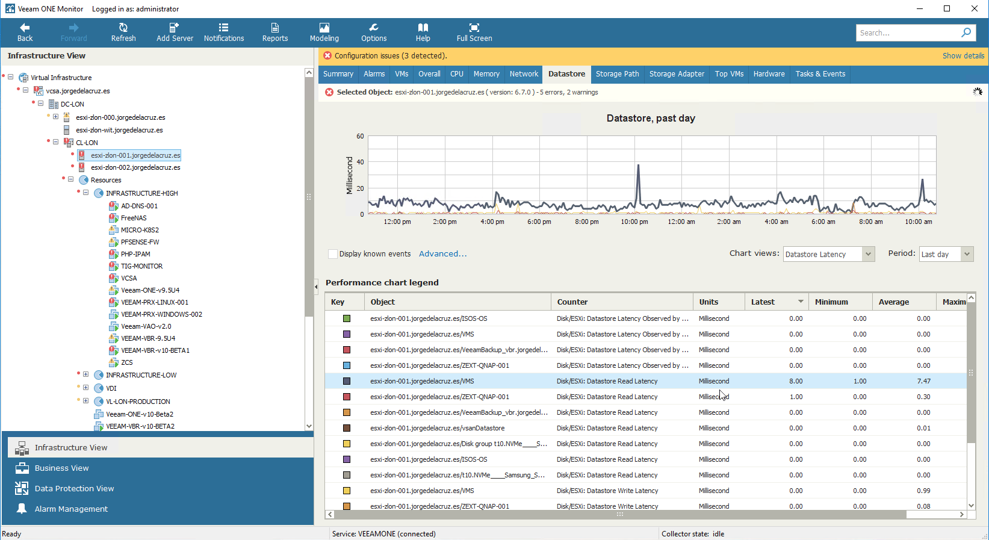This screenshot has height=540, width=989.
Task: Switch to the Top VMs tab
Action: (729, 74)
